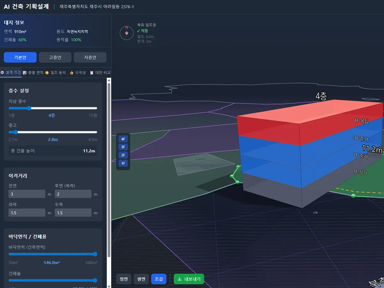Screen dimensions: 384x288
Task: Open the 수익성 tab
Action: [x=78, y=73]
